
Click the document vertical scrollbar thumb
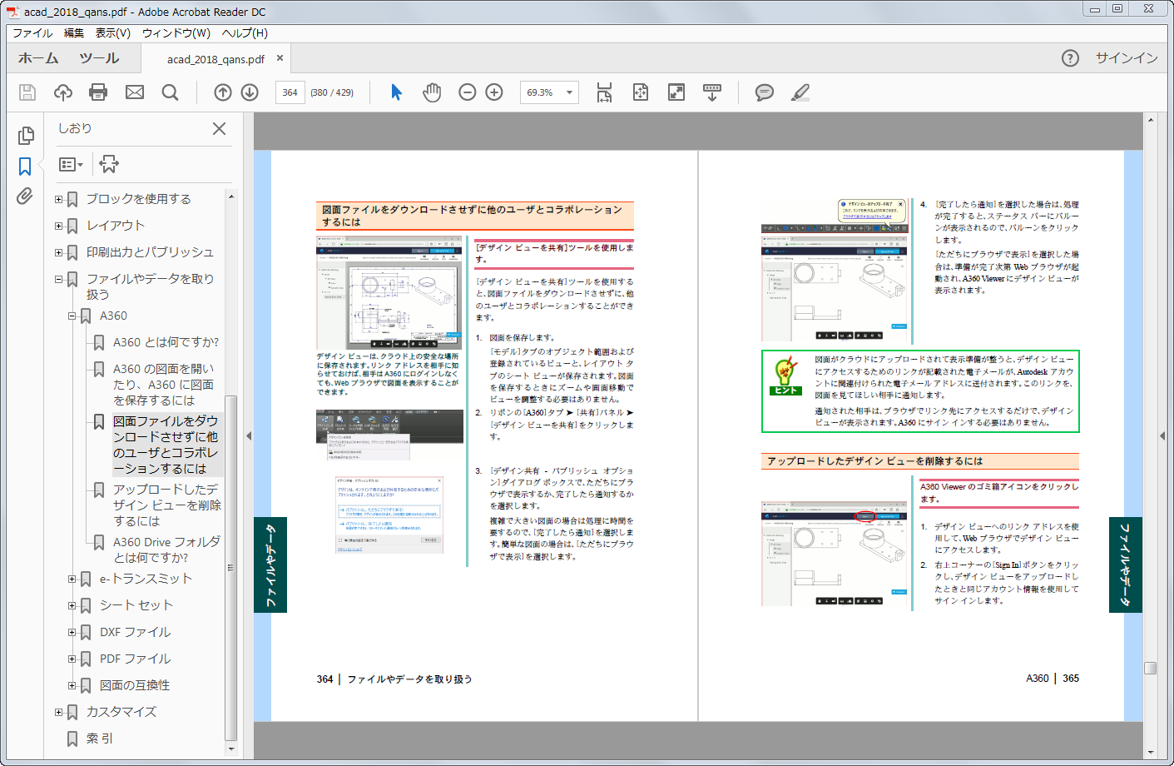(x=1150, y=668)
